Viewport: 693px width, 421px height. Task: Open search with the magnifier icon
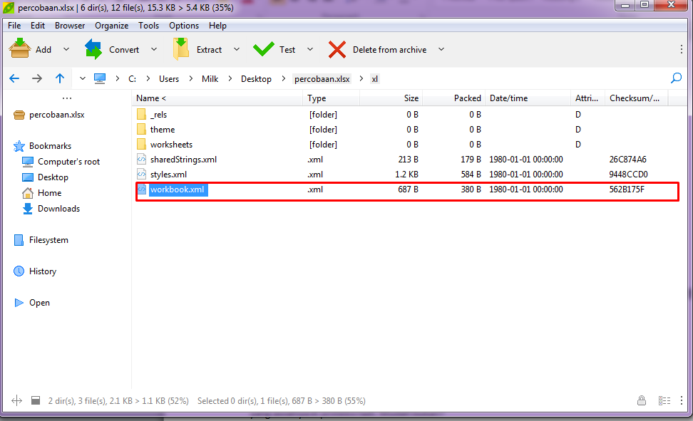coord(675,78)
